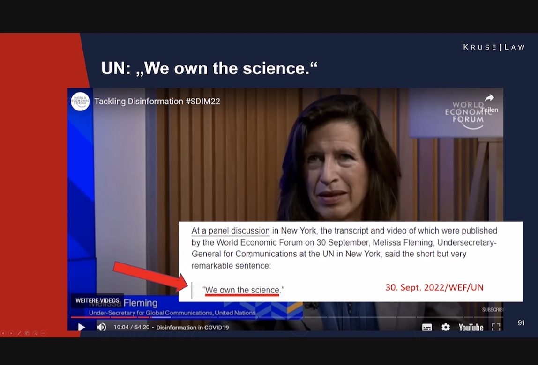Mute the video with the speaker icon
538x365 pixels.
click(101, 327)
